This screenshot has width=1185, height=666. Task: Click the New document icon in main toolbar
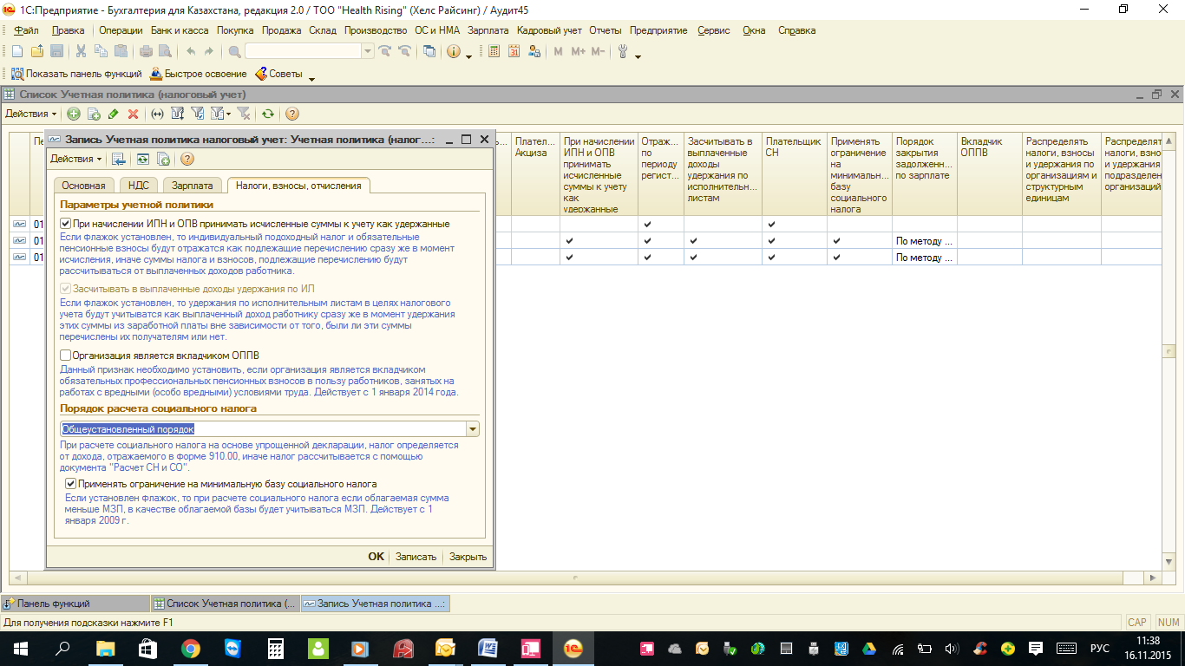click(x=16, y=51)
